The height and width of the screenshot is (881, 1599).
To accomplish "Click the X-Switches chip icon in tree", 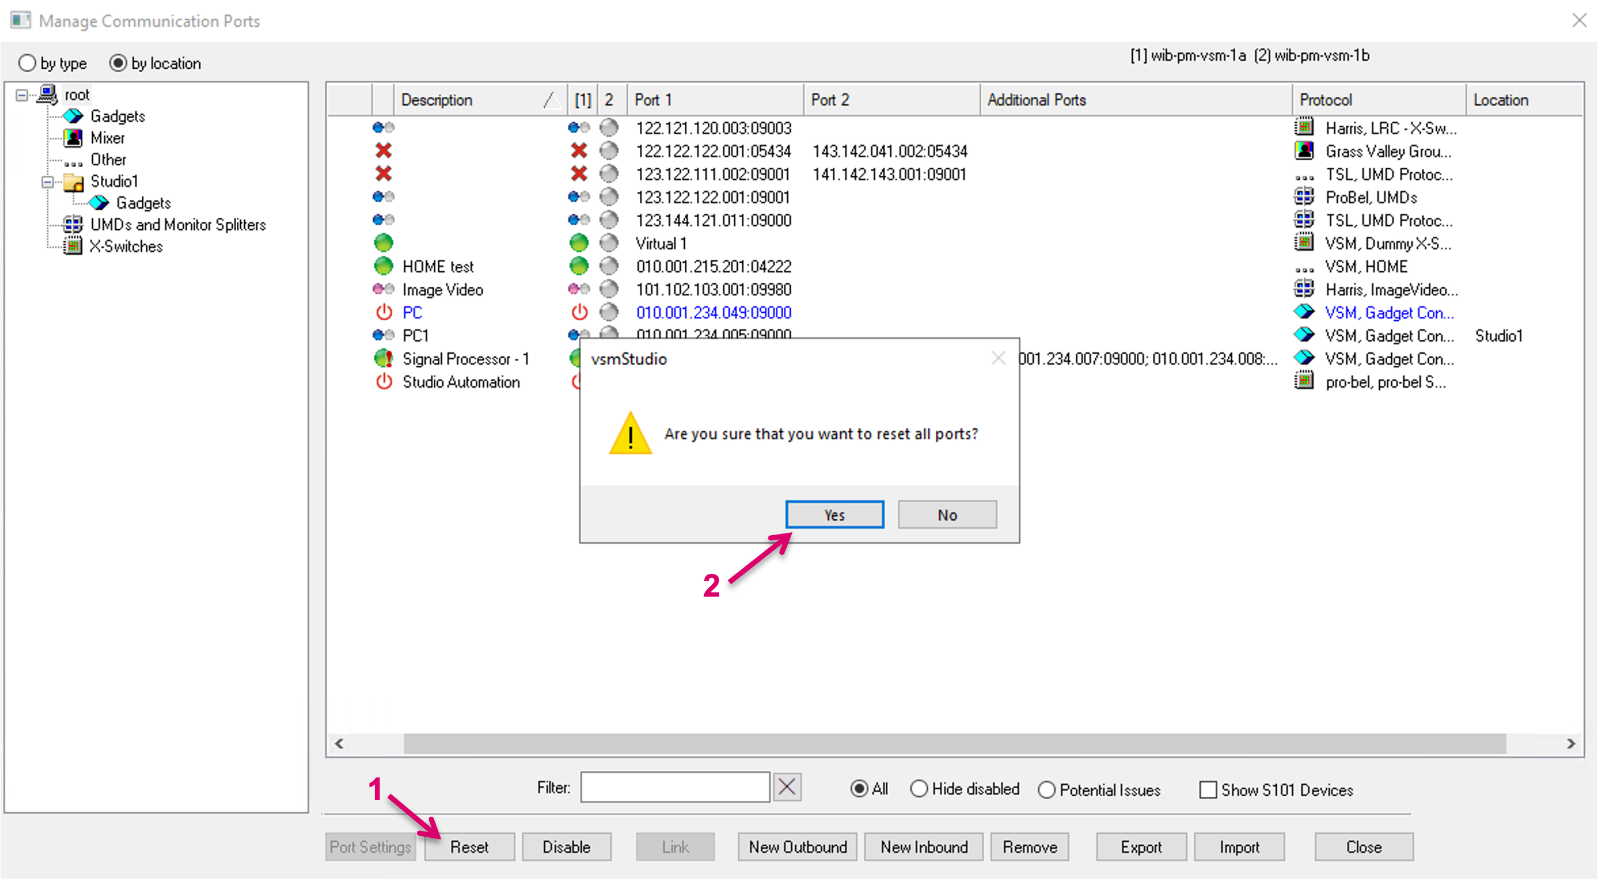I will (x=73, y=246).
